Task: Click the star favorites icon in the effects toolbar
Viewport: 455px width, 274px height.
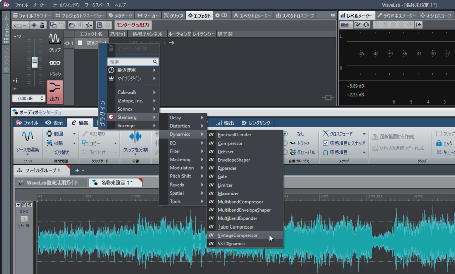Action: 89,25
